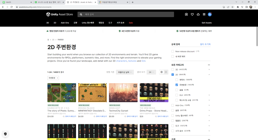The width and height of the screenshot is (258, 140).
Task: Open Chrome menu three dots
Action: click(255, 7)
